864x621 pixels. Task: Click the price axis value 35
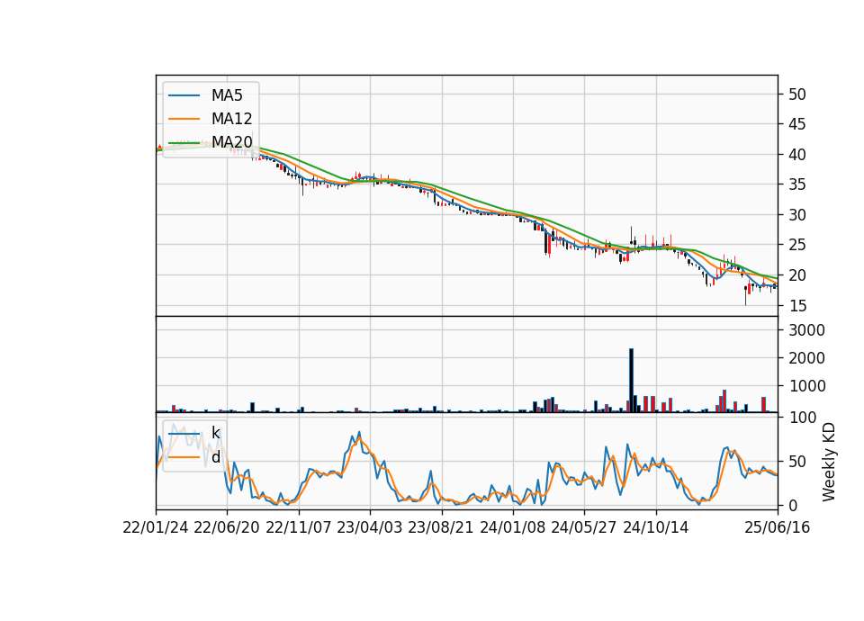point(797,184)
